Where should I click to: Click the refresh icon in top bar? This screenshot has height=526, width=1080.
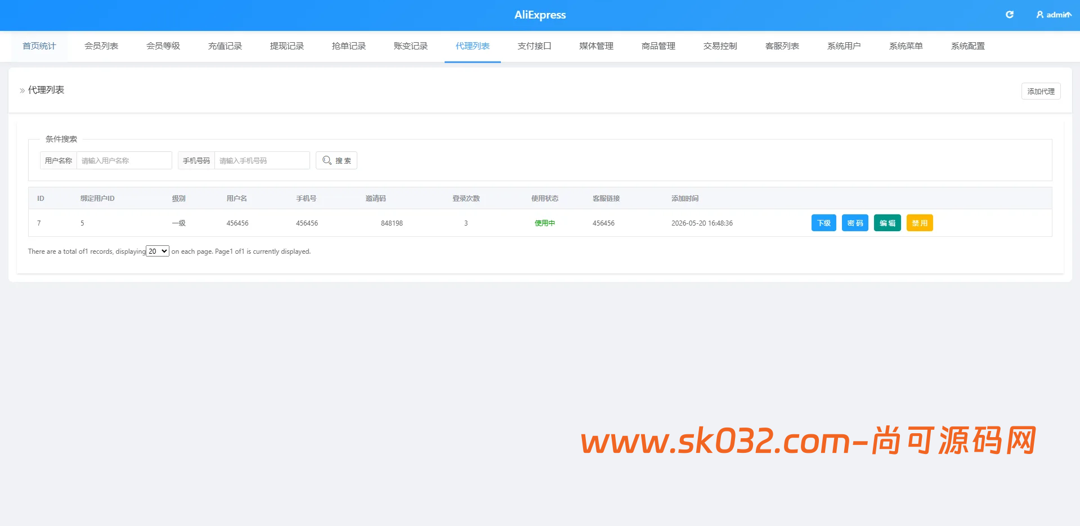pos(1010,15)
